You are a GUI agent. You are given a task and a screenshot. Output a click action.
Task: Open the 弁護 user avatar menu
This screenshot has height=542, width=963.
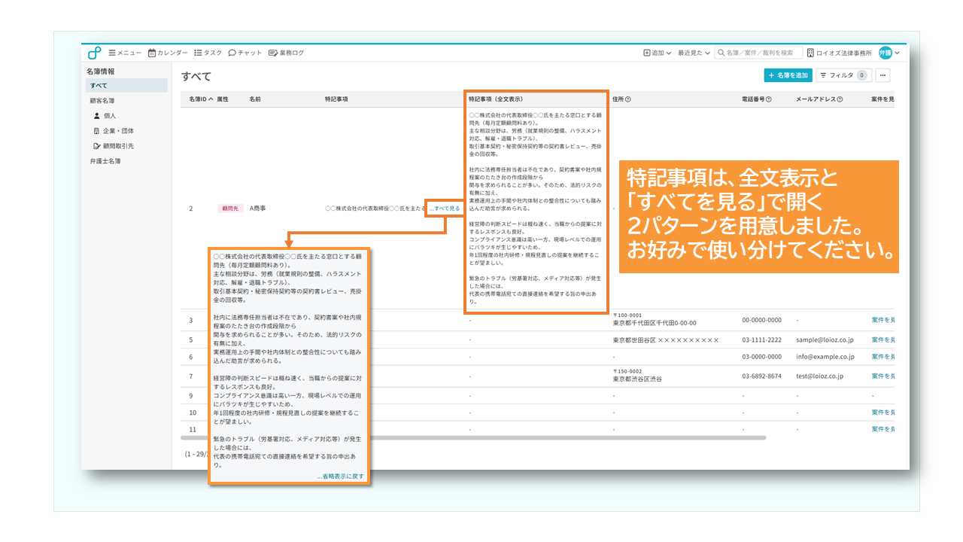[x=889, y=53]
